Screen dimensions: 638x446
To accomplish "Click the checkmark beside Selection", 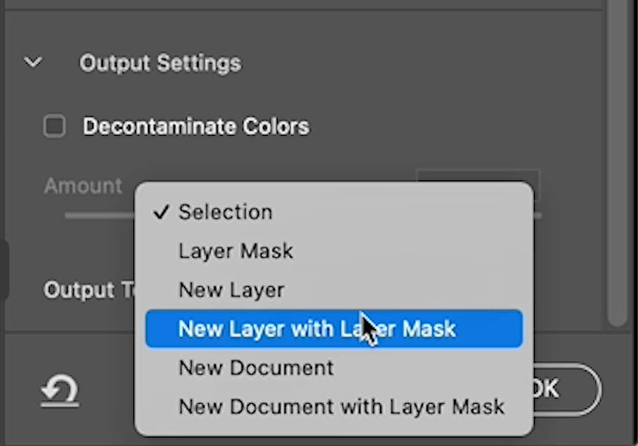I will click(161, 211).
